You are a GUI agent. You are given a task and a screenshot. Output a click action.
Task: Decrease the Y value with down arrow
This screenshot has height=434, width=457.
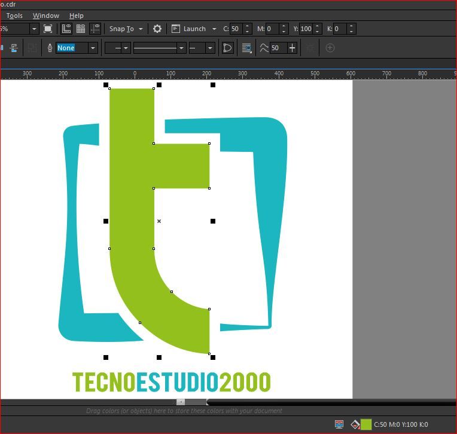coord(318,32)
